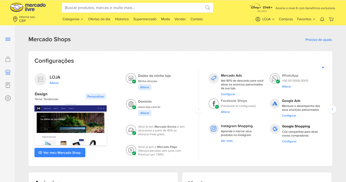Open Contato menu item

click(x=197, y=19)
